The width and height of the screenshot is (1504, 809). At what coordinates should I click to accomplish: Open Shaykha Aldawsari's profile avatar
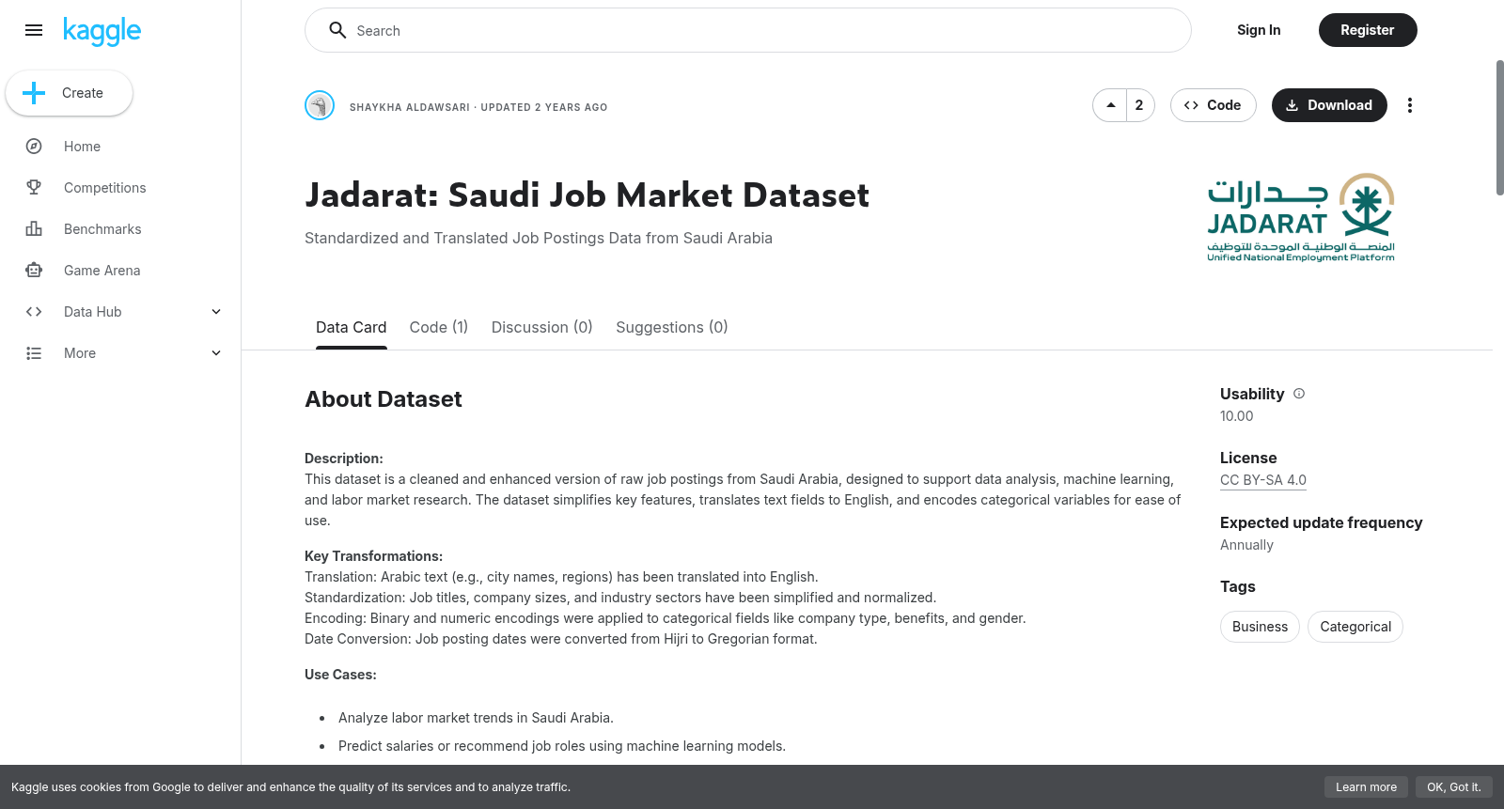(x=320, y=105)
